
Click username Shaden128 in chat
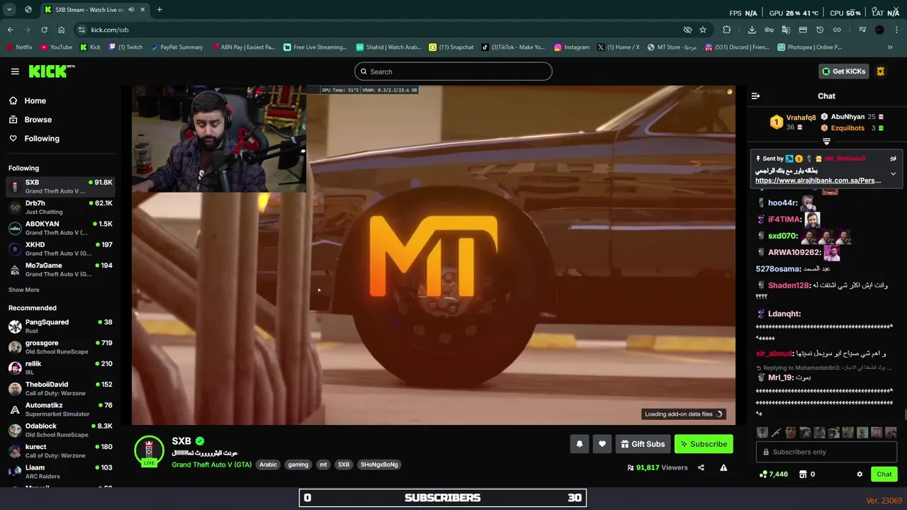[x=788, y=285]
